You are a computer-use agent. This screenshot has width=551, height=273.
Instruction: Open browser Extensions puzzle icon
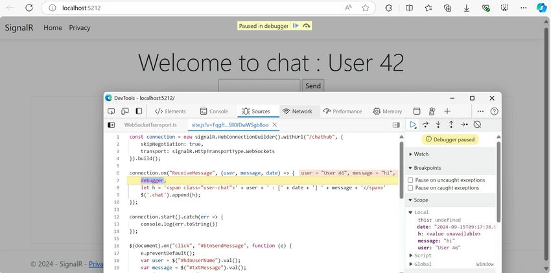[x=388, y=8]
